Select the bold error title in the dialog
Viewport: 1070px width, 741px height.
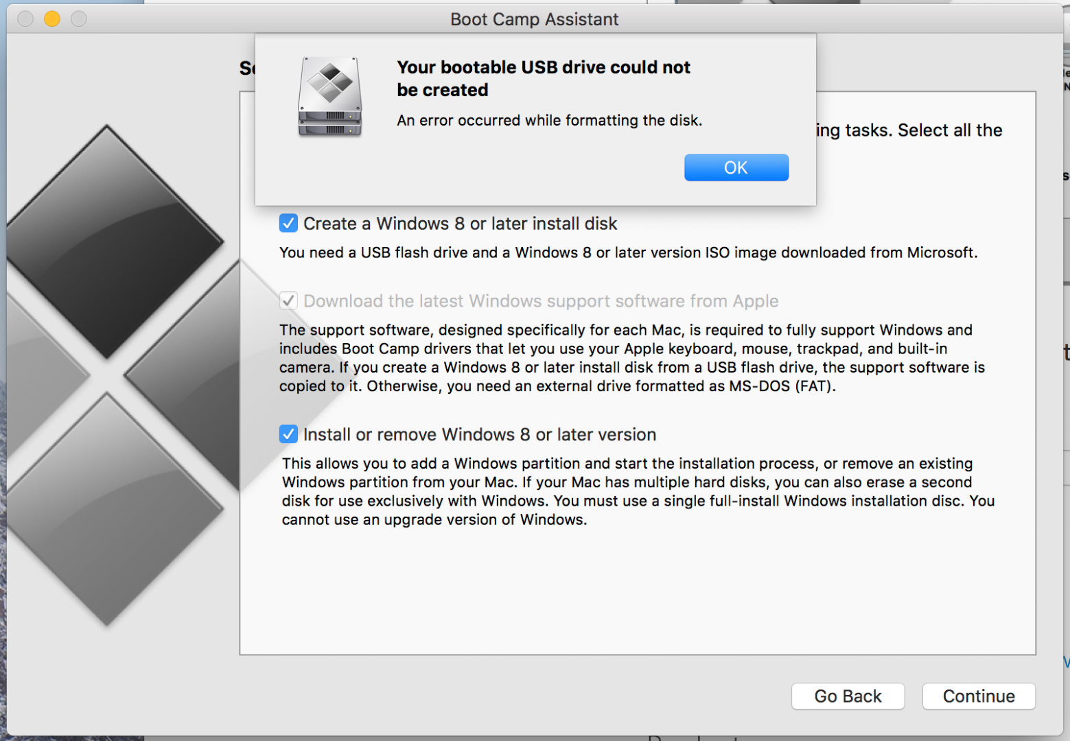tap(543, 78)
